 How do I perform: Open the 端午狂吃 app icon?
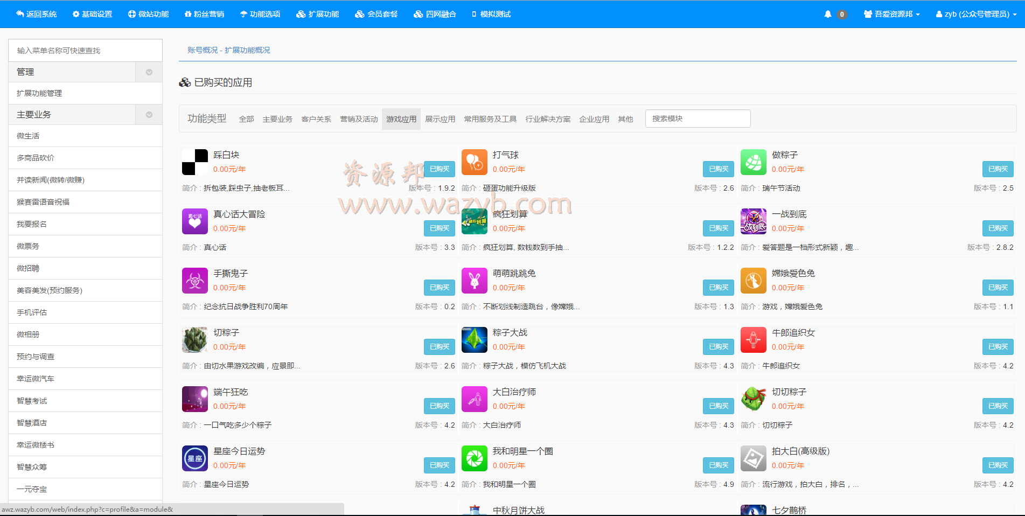tap(195, 399)
